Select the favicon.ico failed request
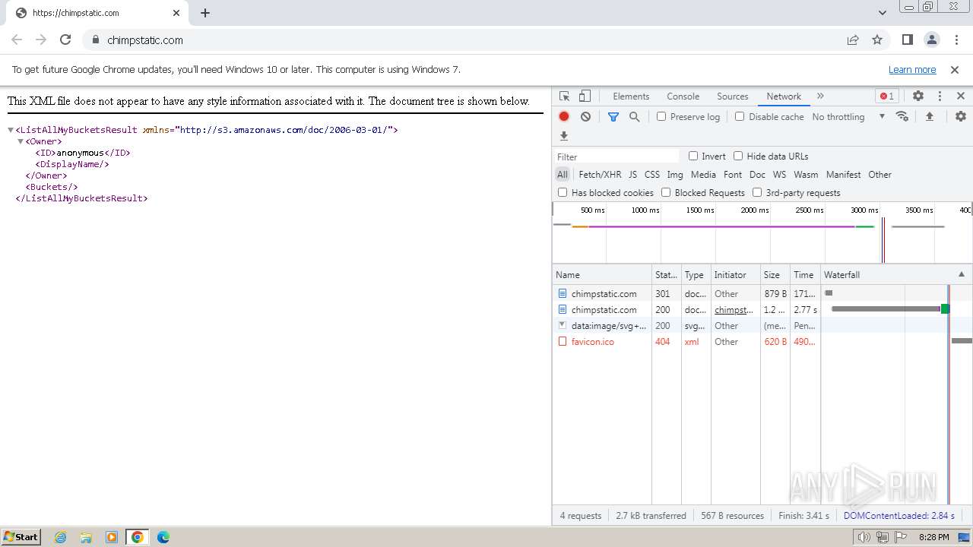973x547 pixels. click(762, 342)
